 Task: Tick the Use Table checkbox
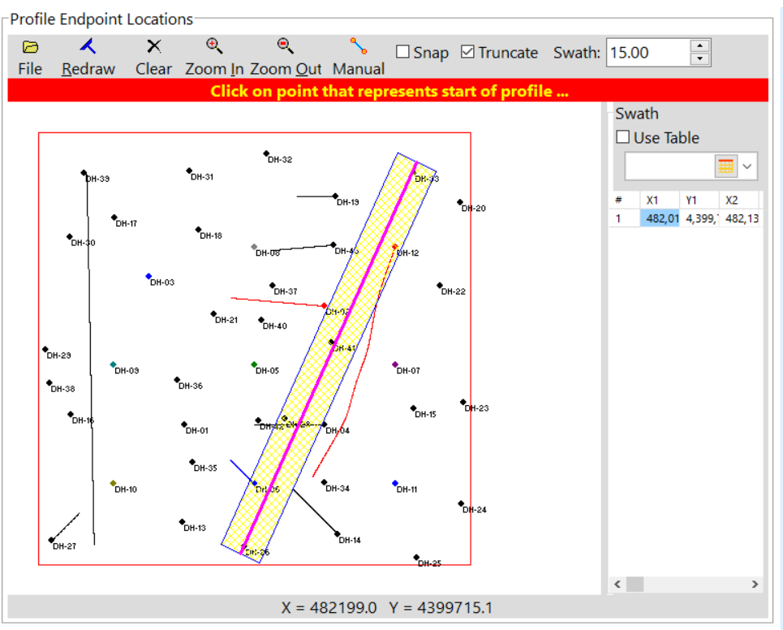pos(623,137)
